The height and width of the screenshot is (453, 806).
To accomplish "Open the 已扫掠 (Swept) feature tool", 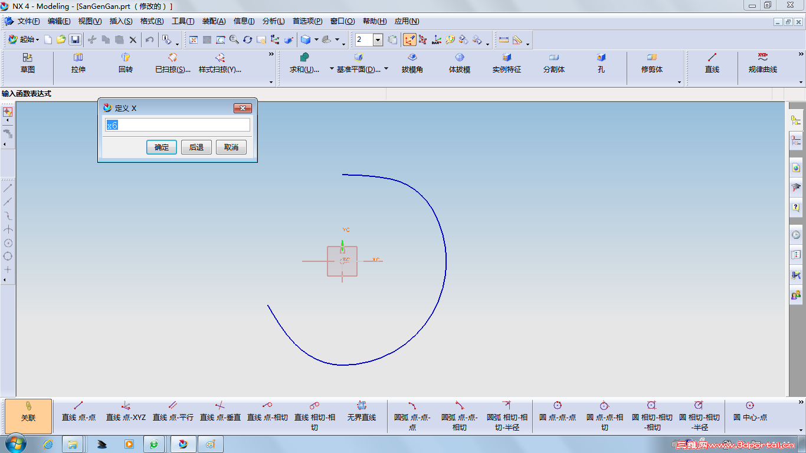I will pyautogui.click(x=173, y=63).
